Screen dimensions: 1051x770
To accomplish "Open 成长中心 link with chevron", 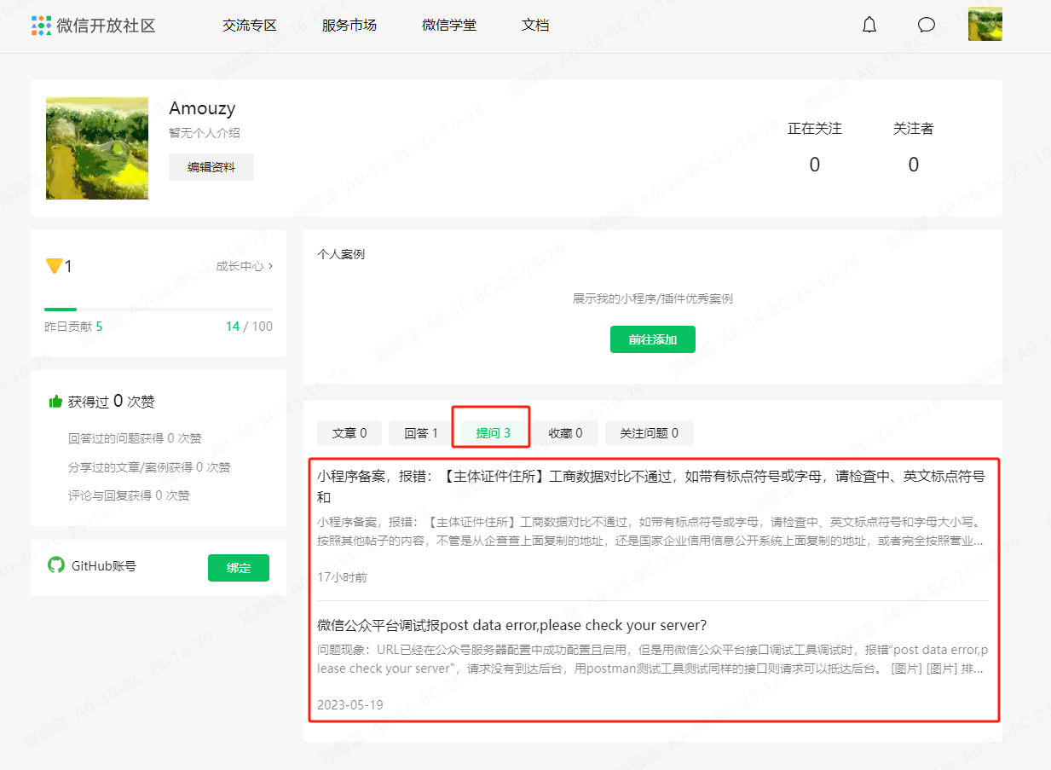I will (x=245, y=266).
